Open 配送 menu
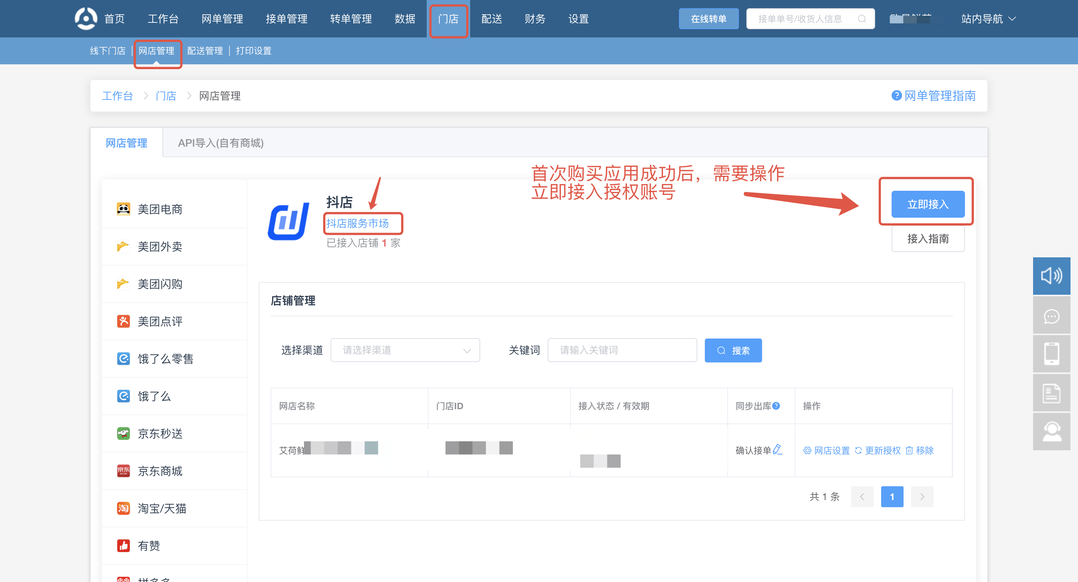Screen dimensions: 1078x582 [x=492, y=19]
